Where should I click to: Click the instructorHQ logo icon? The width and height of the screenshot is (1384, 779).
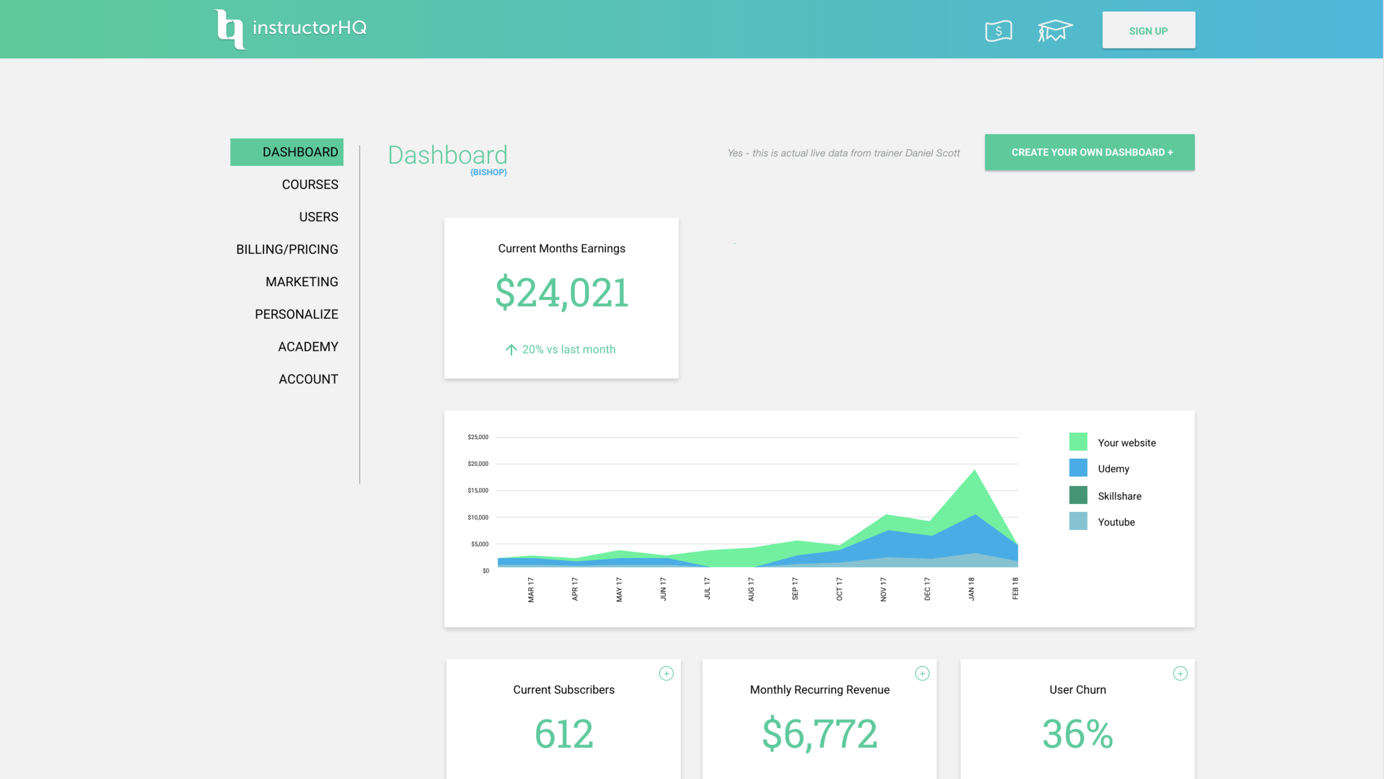pyautogui.click(x=230, y=29)
